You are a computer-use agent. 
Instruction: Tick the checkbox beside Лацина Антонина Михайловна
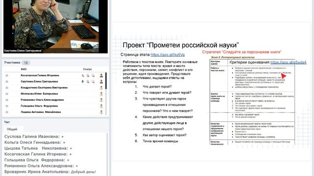[7, 112]
